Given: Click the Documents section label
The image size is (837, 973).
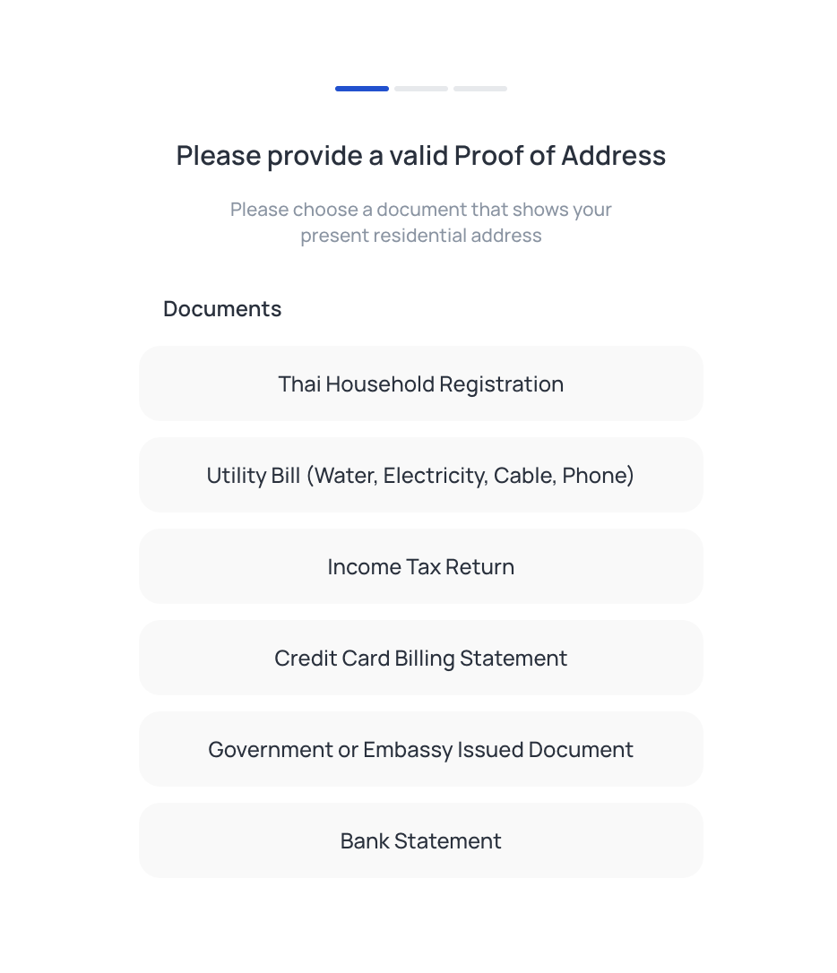Looking at the screenshot, I should [x=222, y=308].
